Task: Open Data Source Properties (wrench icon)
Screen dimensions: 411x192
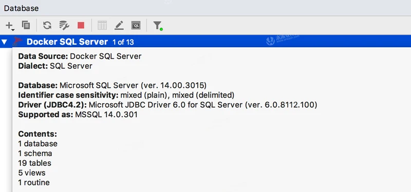Action: [64, 25]
